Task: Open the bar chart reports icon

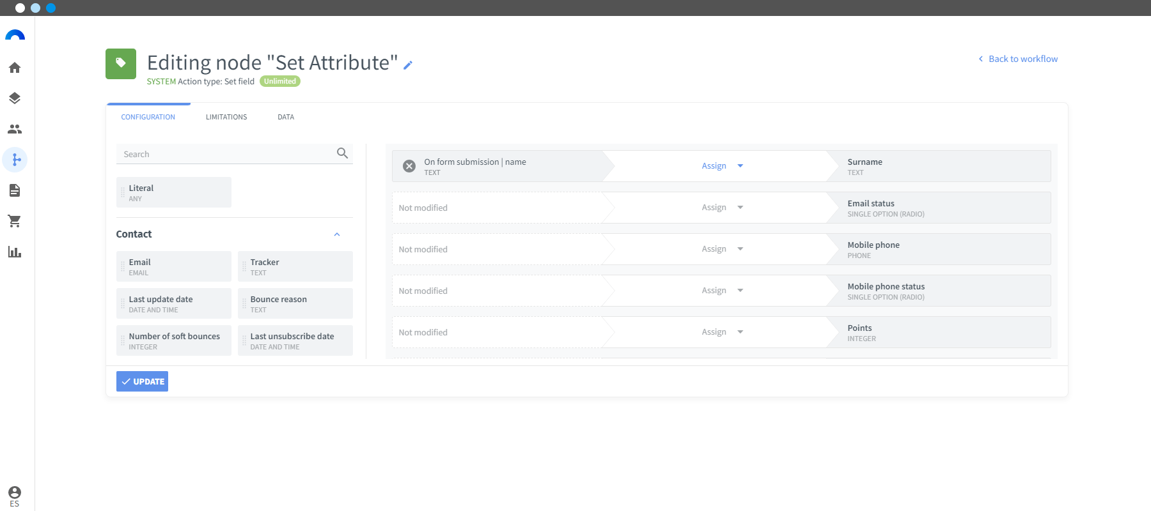Action: pyautogui.click(x=15, y=252)
